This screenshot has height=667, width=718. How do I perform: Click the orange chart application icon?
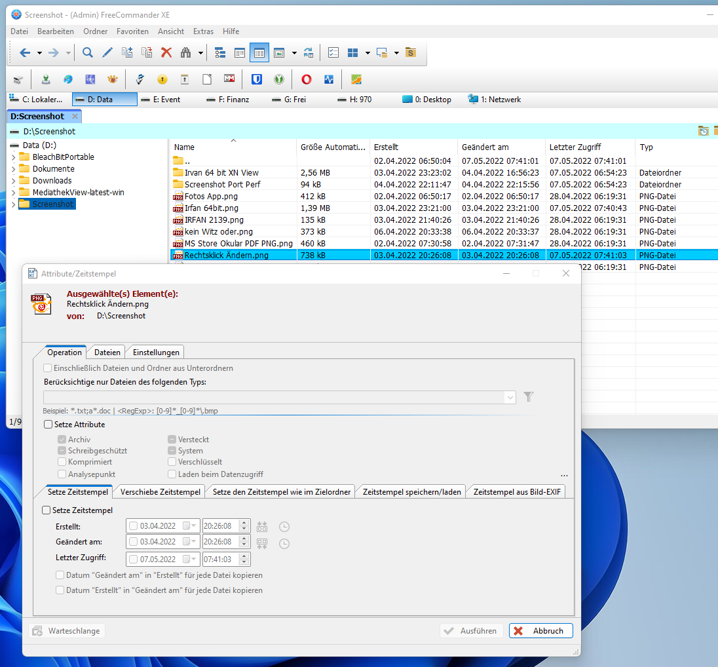(356, 79)
